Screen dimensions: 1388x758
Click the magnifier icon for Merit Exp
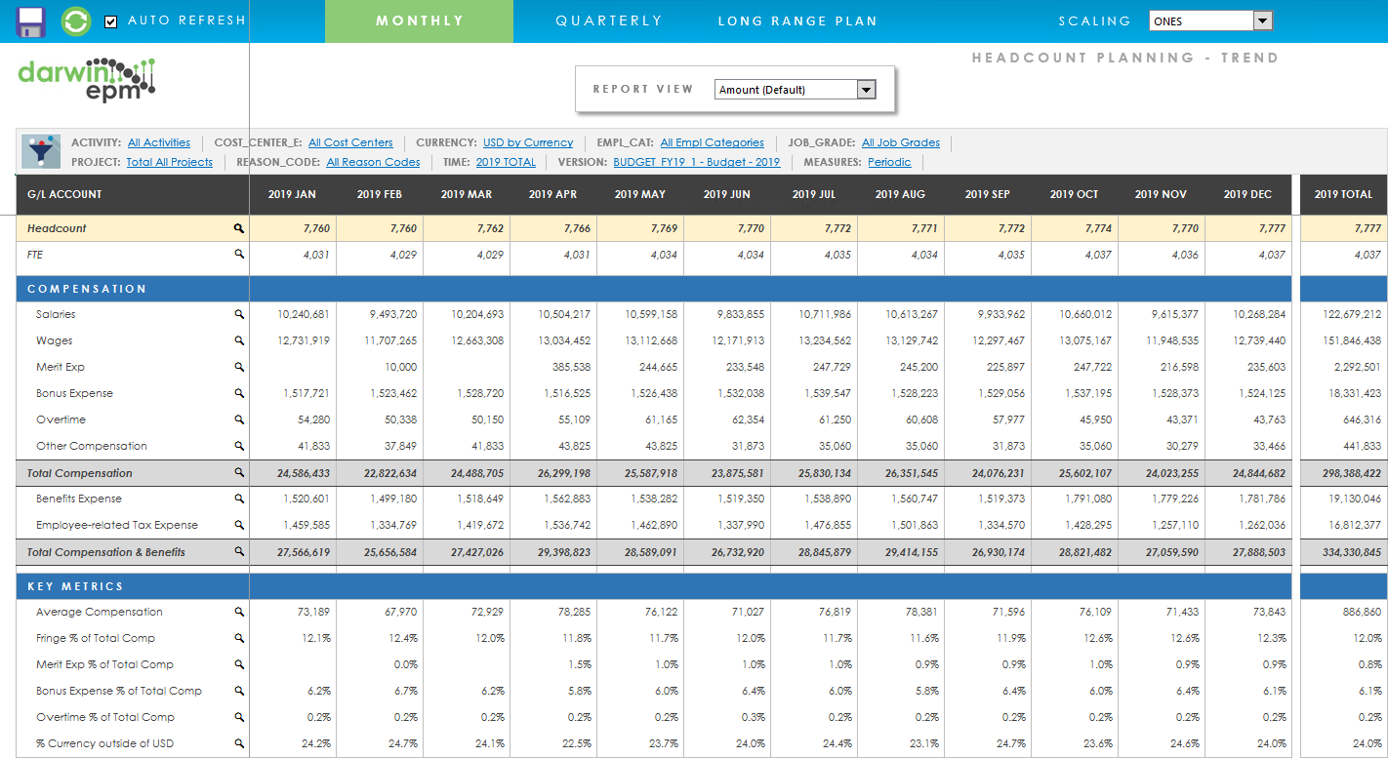point(238,368)
